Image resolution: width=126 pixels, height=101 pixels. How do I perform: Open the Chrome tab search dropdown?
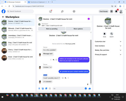click(2, 2)
